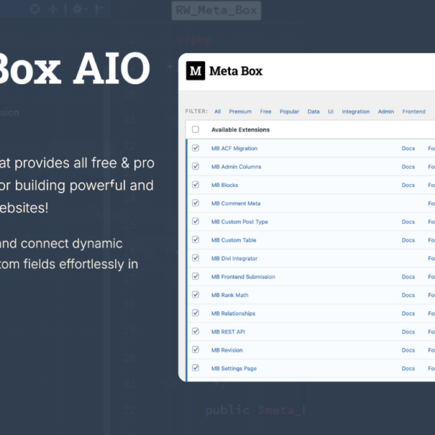This screenshot has height=435, width=435.
Task: Uncheck the MB Frontend Submission checkbox
Action: tap(195, 276)
